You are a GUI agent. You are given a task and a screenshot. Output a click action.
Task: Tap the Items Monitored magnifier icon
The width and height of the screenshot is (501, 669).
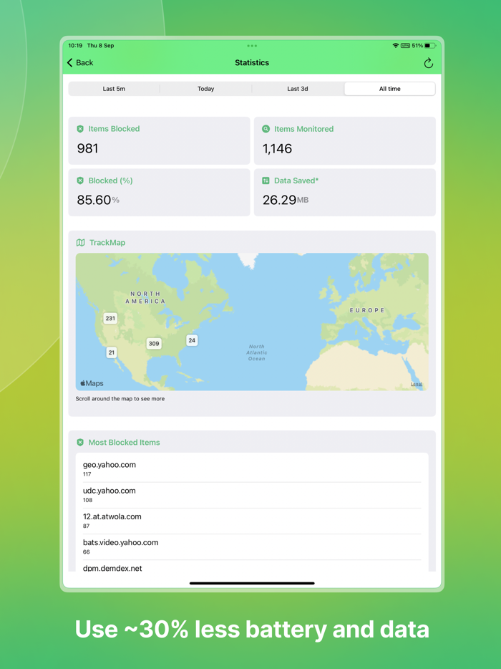[x=266, y=129]
